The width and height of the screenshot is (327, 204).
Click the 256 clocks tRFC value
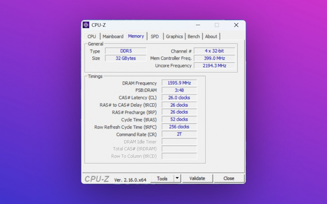179,127
